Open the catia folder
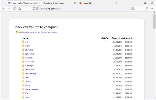This screenshot has width=156, height=100. [27, 78]
